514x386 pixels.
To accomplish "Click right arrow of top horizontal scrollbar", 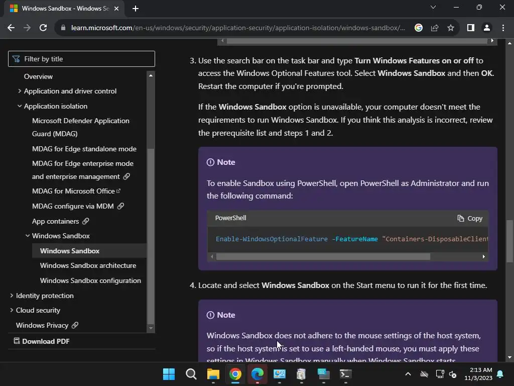I will 492,41.
